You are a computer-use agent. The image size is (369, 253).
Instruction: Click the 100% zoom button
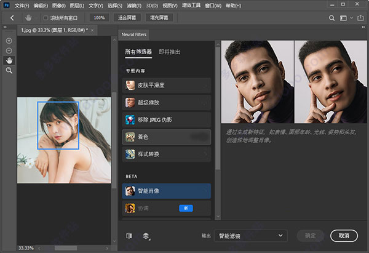point(99,18)
